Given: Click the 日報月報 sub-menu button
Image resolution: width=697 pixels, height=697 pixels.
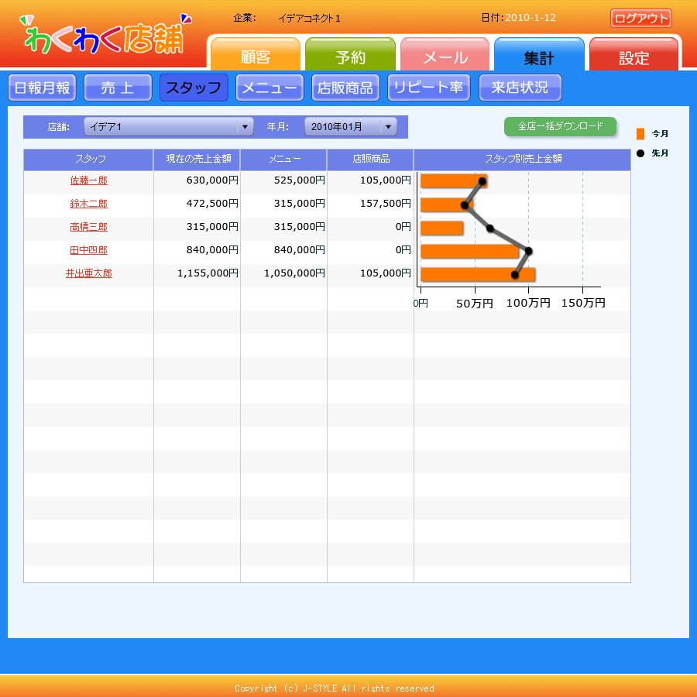Looking at the screenshot, I should click(42, 88).
